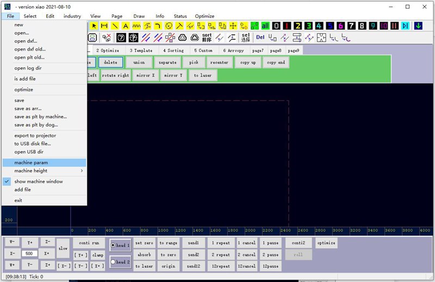Select the arrow pointer tool
The width and height of the screenshot is (435, 282).
(x=94, y=26)
